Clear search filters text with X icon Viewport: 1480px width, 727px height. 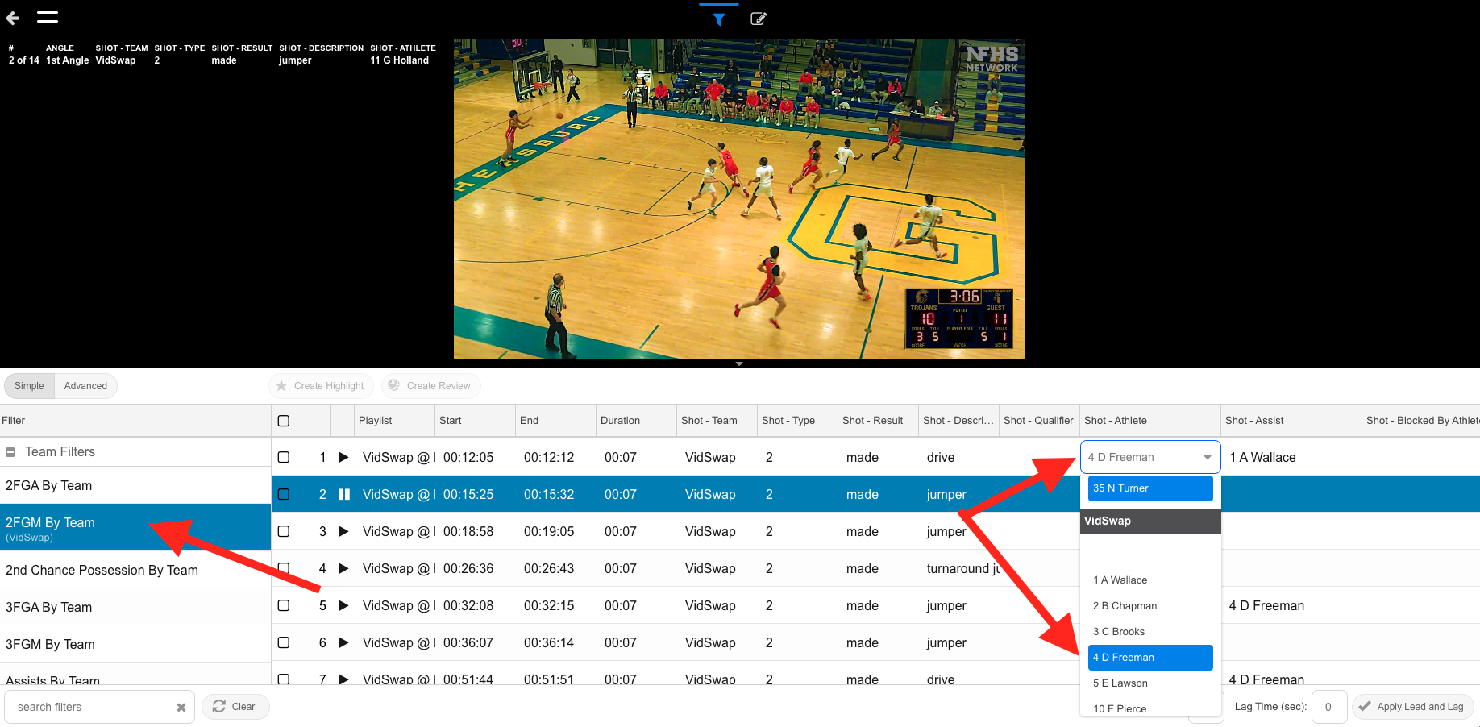coord(181,708)
